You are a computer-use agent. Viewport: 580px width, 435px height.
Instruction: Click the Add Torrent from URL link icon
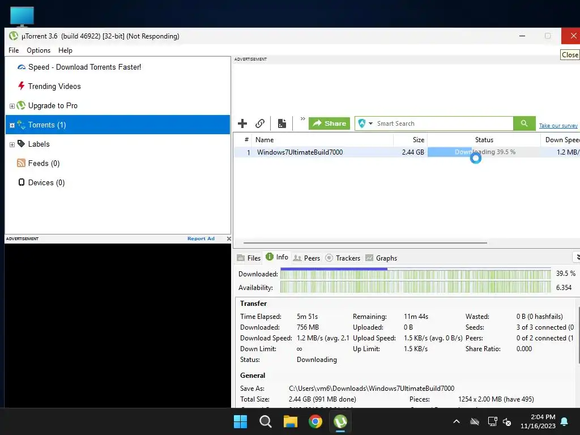click(x=260, y=123)
